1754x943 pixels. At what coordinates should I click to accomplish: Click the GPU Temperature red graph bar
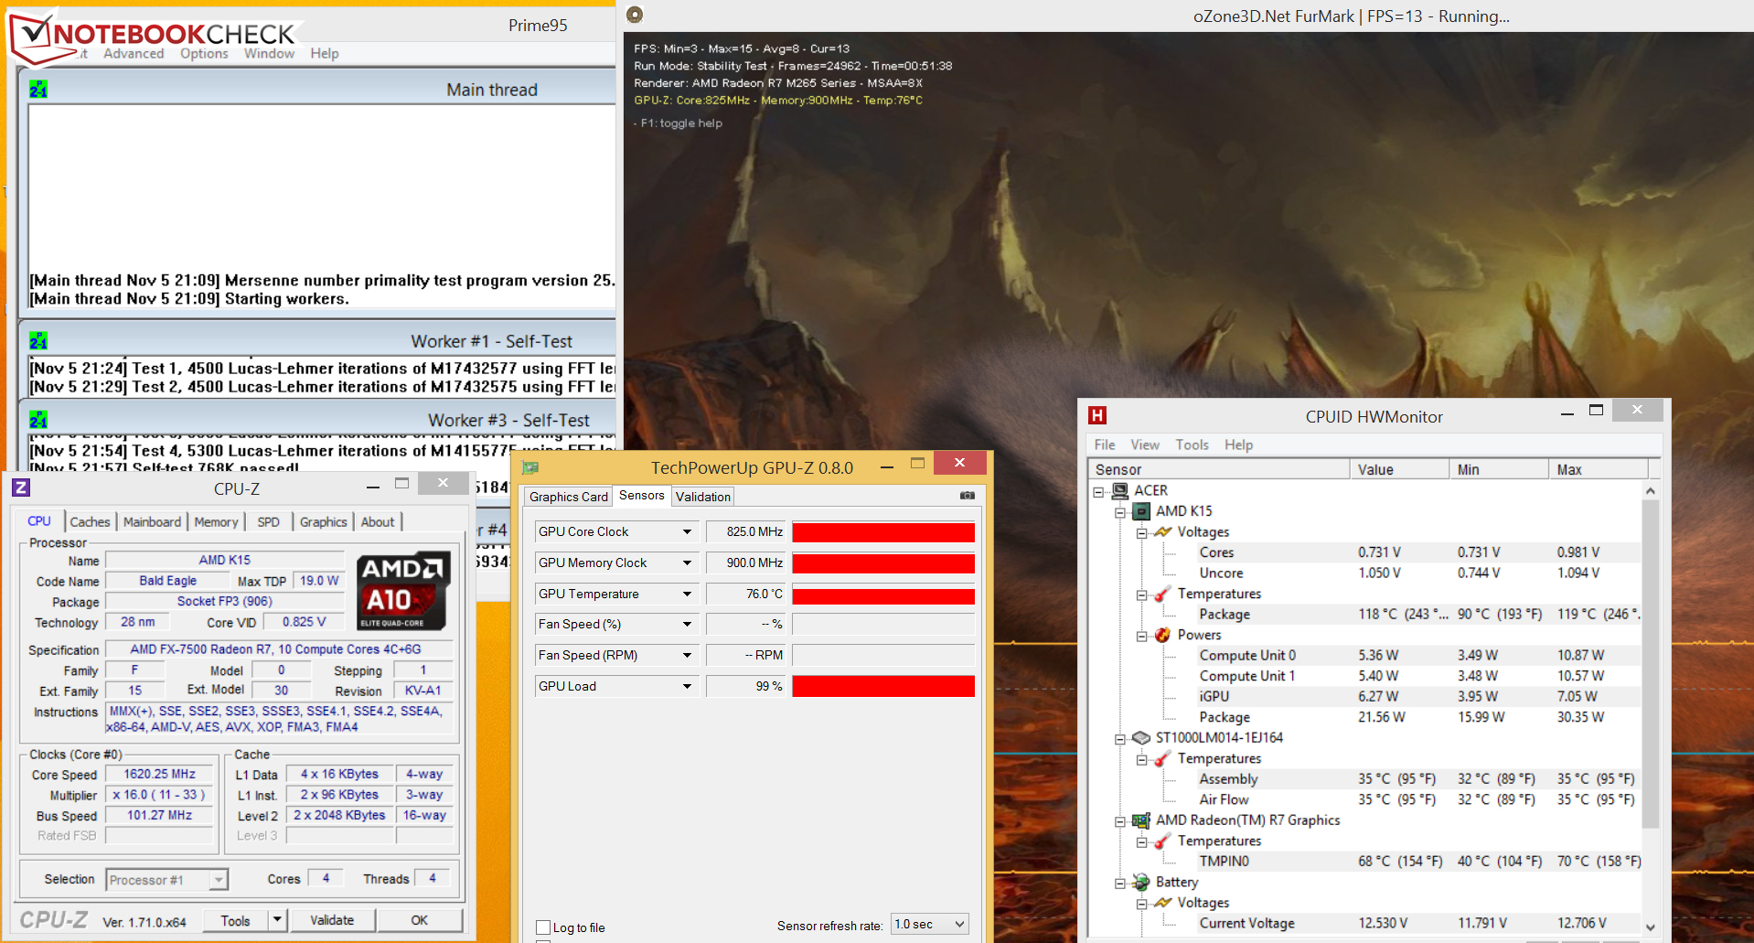(883, 595)
